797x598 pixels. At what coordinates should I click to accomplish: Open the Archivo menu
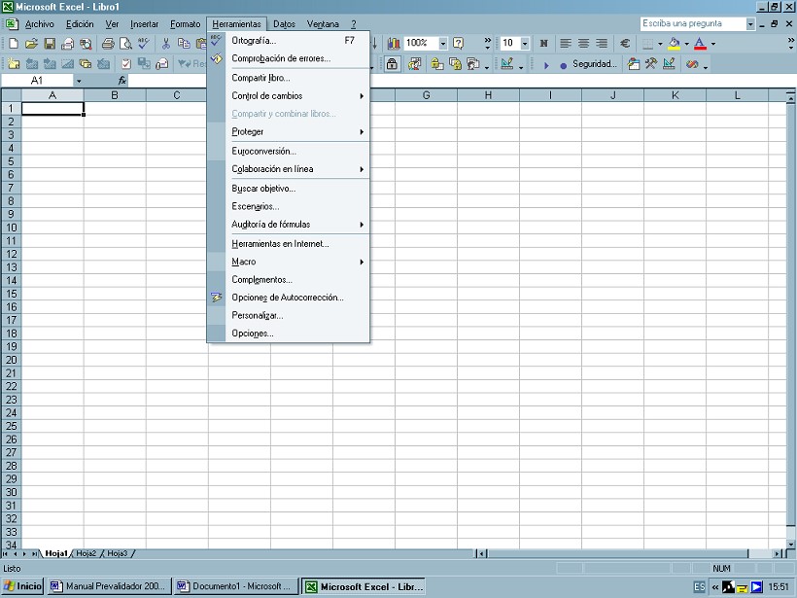39,24
